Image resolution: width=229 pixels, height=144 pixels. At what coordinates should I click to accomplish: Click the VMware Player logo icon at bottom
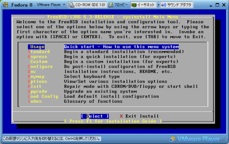pos(173,139)
